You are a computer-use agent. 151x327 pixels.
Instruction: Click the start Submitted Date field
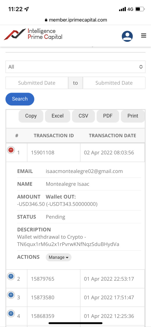pos(37,83)
